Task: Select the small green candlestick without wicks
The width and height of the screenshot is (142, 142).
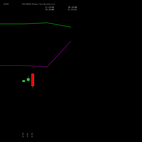Action: [24, 81]
